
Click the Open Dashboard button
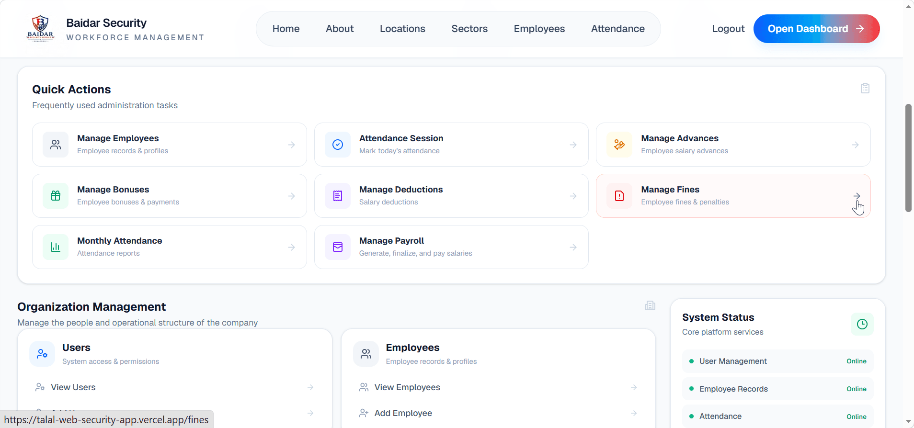[x=816, y=29]
